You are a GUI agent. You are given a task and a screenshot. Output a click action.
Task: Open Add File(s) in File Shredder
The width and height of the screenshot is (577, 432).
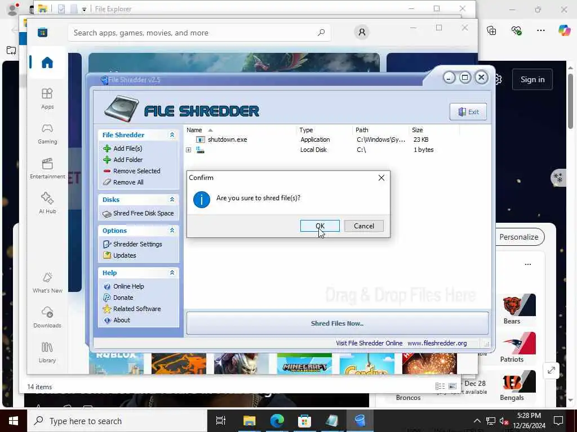click(128, 148)
